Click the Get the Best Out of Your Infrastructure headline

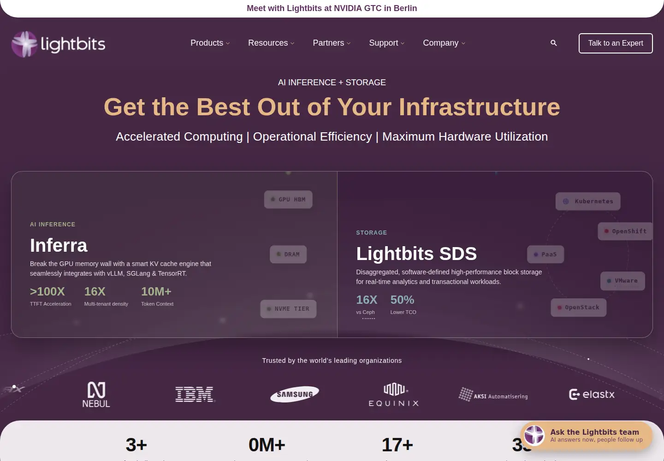332,107
